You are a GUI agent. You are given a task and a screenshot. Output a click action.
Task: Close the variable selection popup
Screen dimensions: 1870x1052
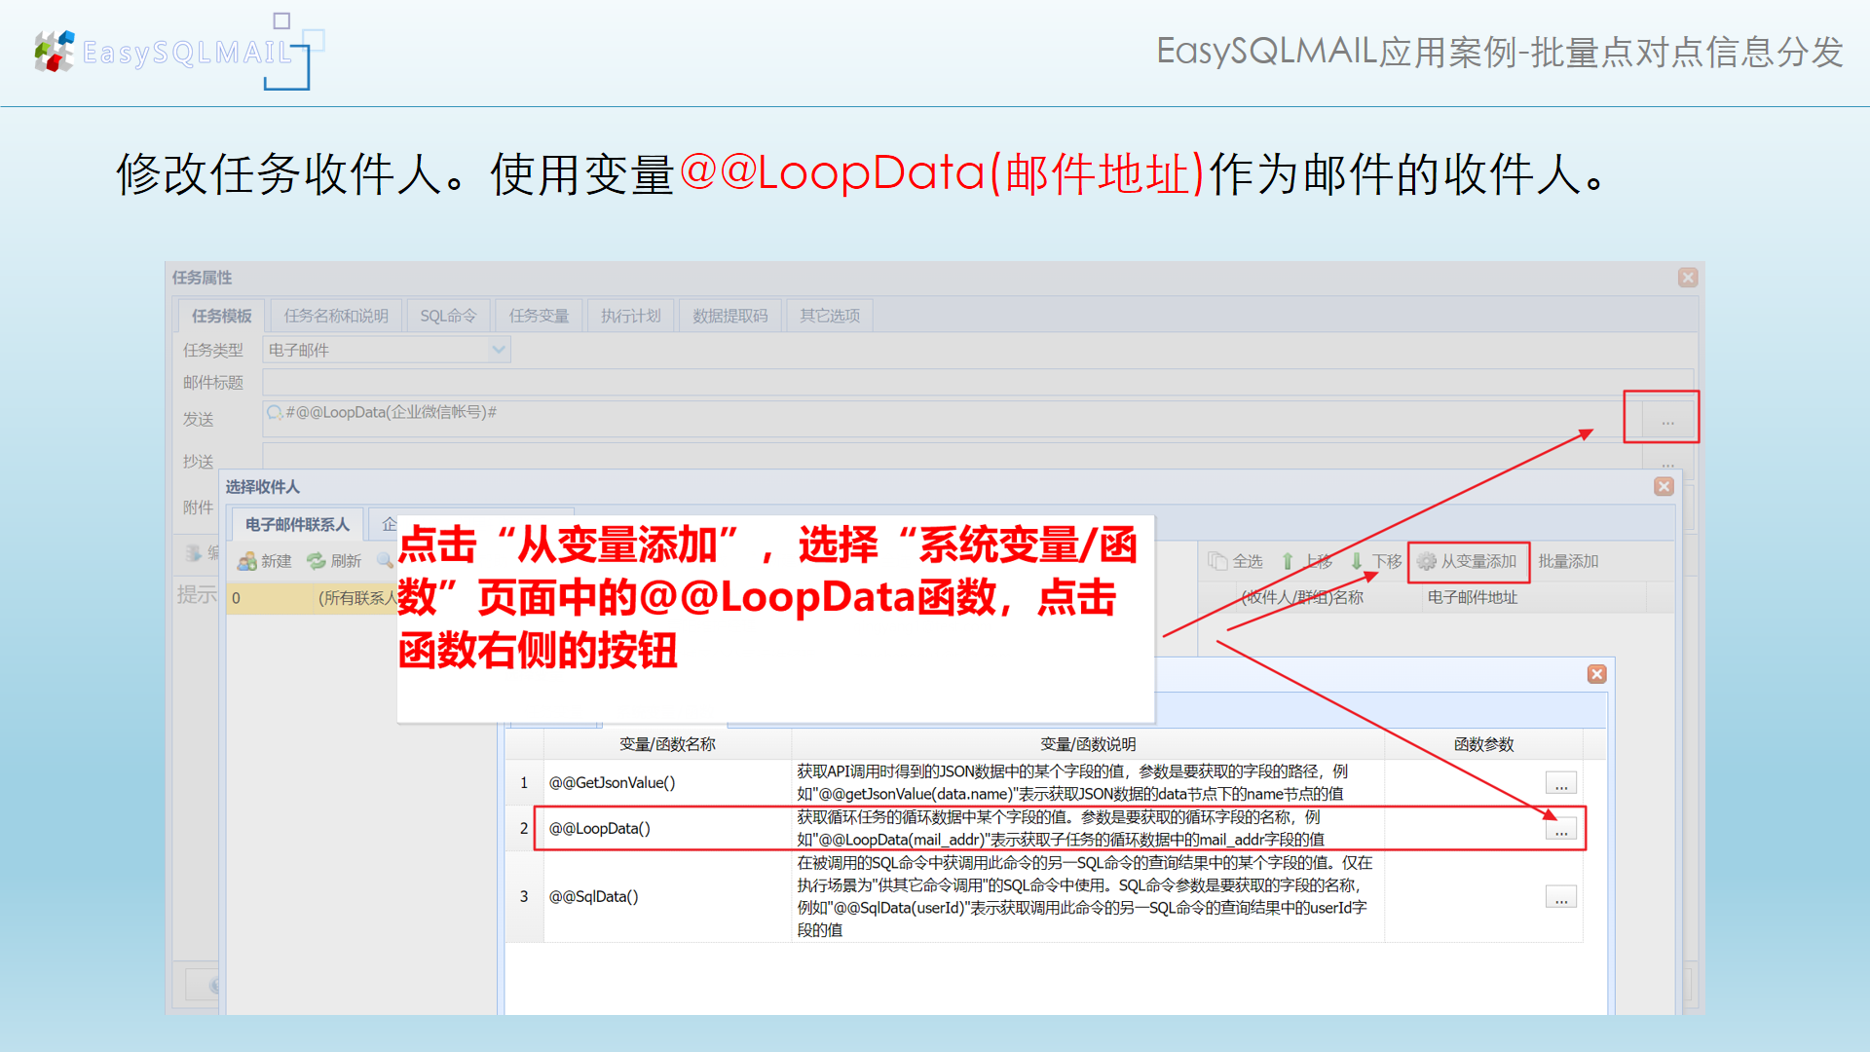[x=1596, y=674]
